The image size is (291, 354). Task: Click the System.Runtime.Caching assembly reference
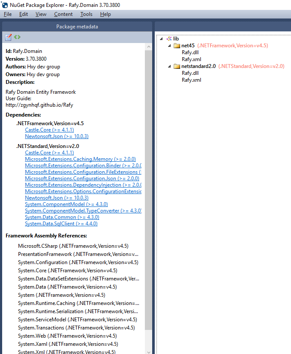[x=79, y=303]
